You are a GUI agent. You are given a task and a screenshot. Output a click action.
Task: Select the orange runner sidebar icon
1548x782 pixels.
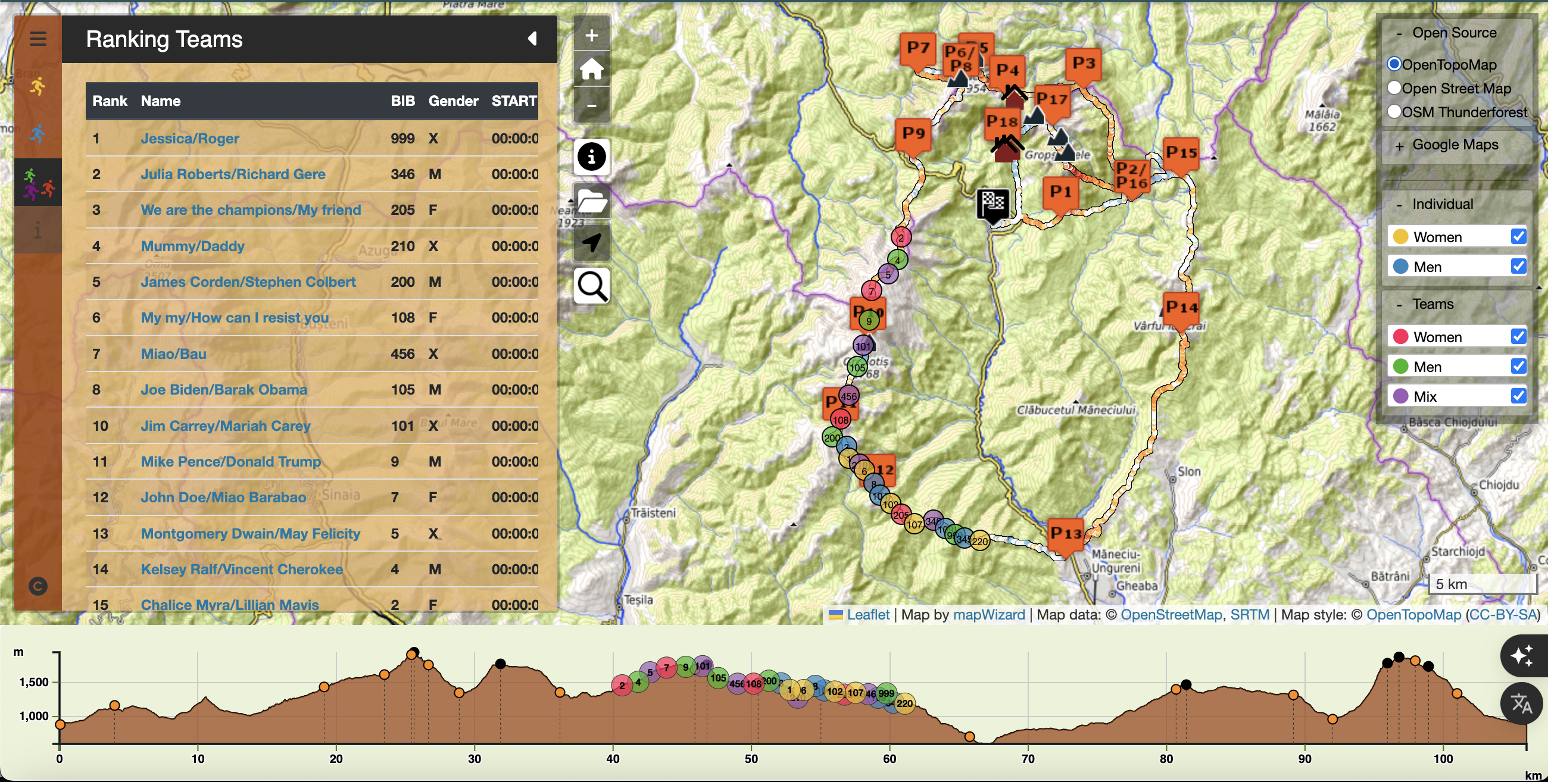coord(38,86)
